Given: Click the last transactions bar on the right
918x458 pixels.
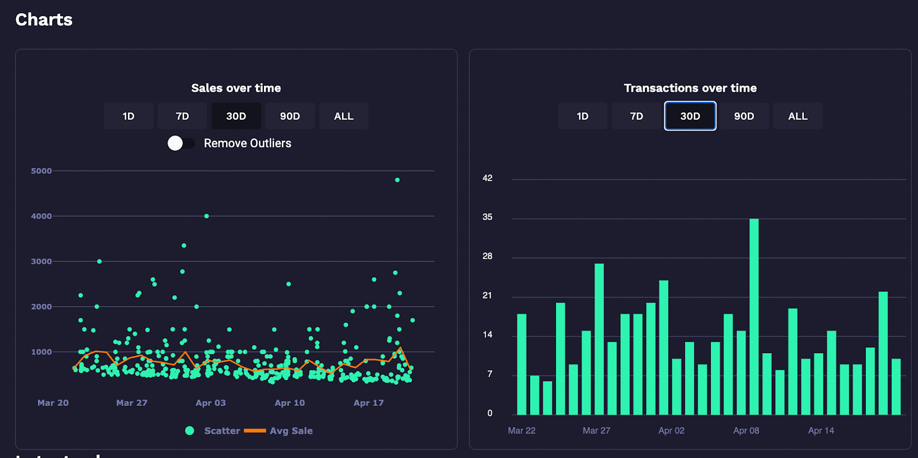Looking at the screenshot, I should (896, 386).
